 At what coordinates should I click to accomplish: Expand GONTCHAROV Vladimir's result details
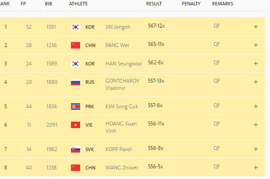click(255, 82)
